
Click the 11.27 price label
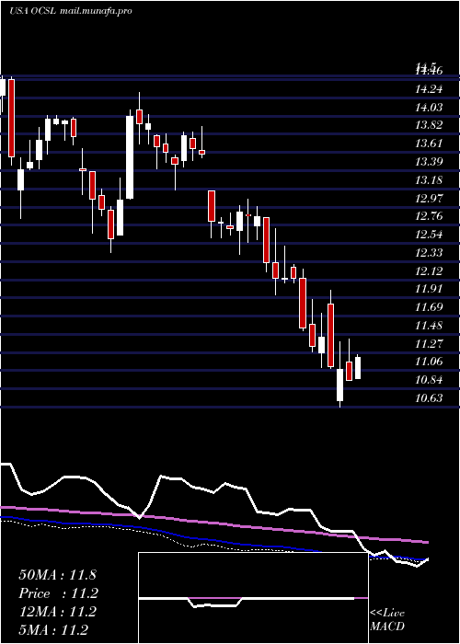pyautogui.click(x=429, y=343)
